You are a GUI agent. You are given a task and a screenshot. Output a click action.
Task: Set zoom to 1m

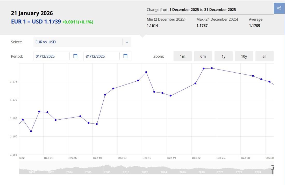click(x=183, y=56)
